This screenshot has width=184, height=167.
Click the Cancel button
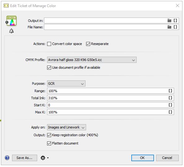(167, 158)
